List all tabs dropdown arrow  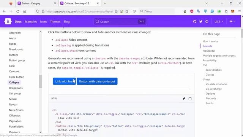[207, 3]
